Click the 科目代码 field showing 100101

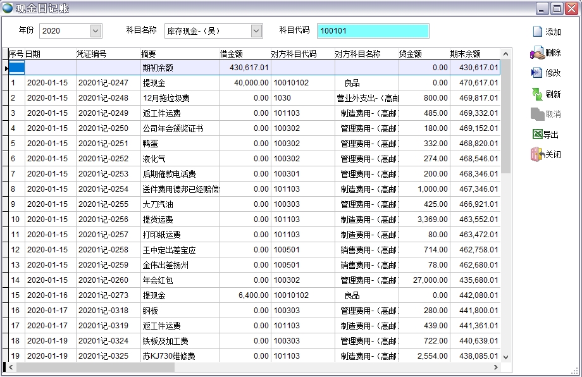373,31
